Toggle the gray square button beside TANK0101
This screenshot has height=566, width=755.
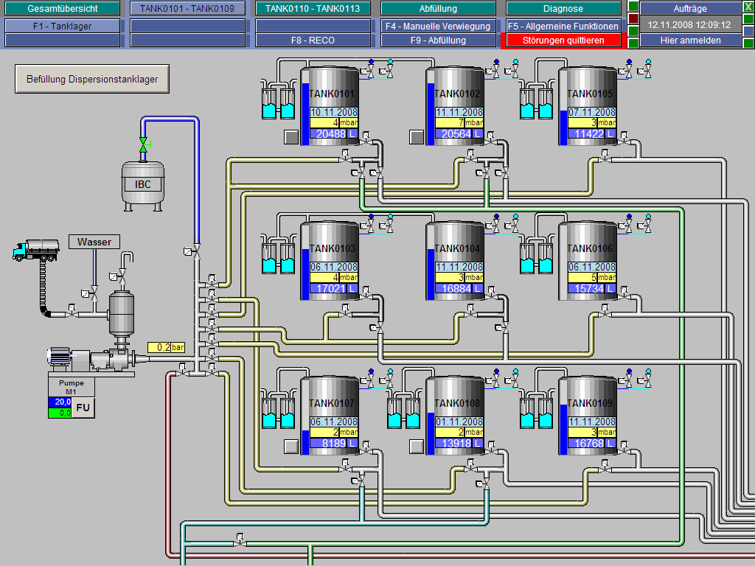[291, 137]
